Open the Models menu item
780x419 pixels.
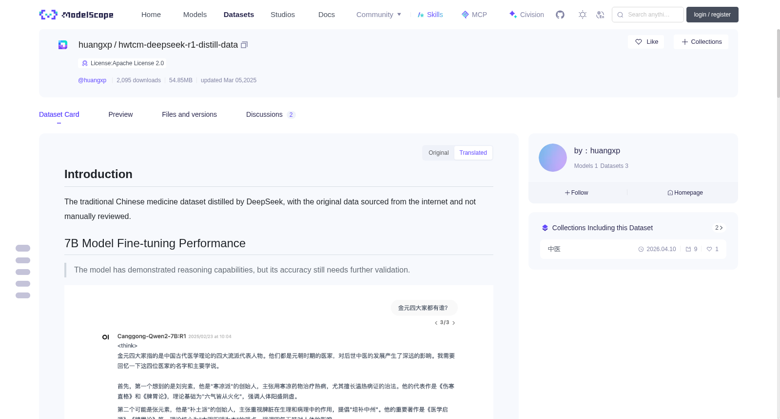(195, 15)
